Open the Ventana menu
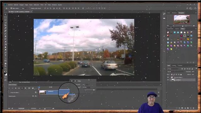Screen dimensions: 201x113 point(54,5)
